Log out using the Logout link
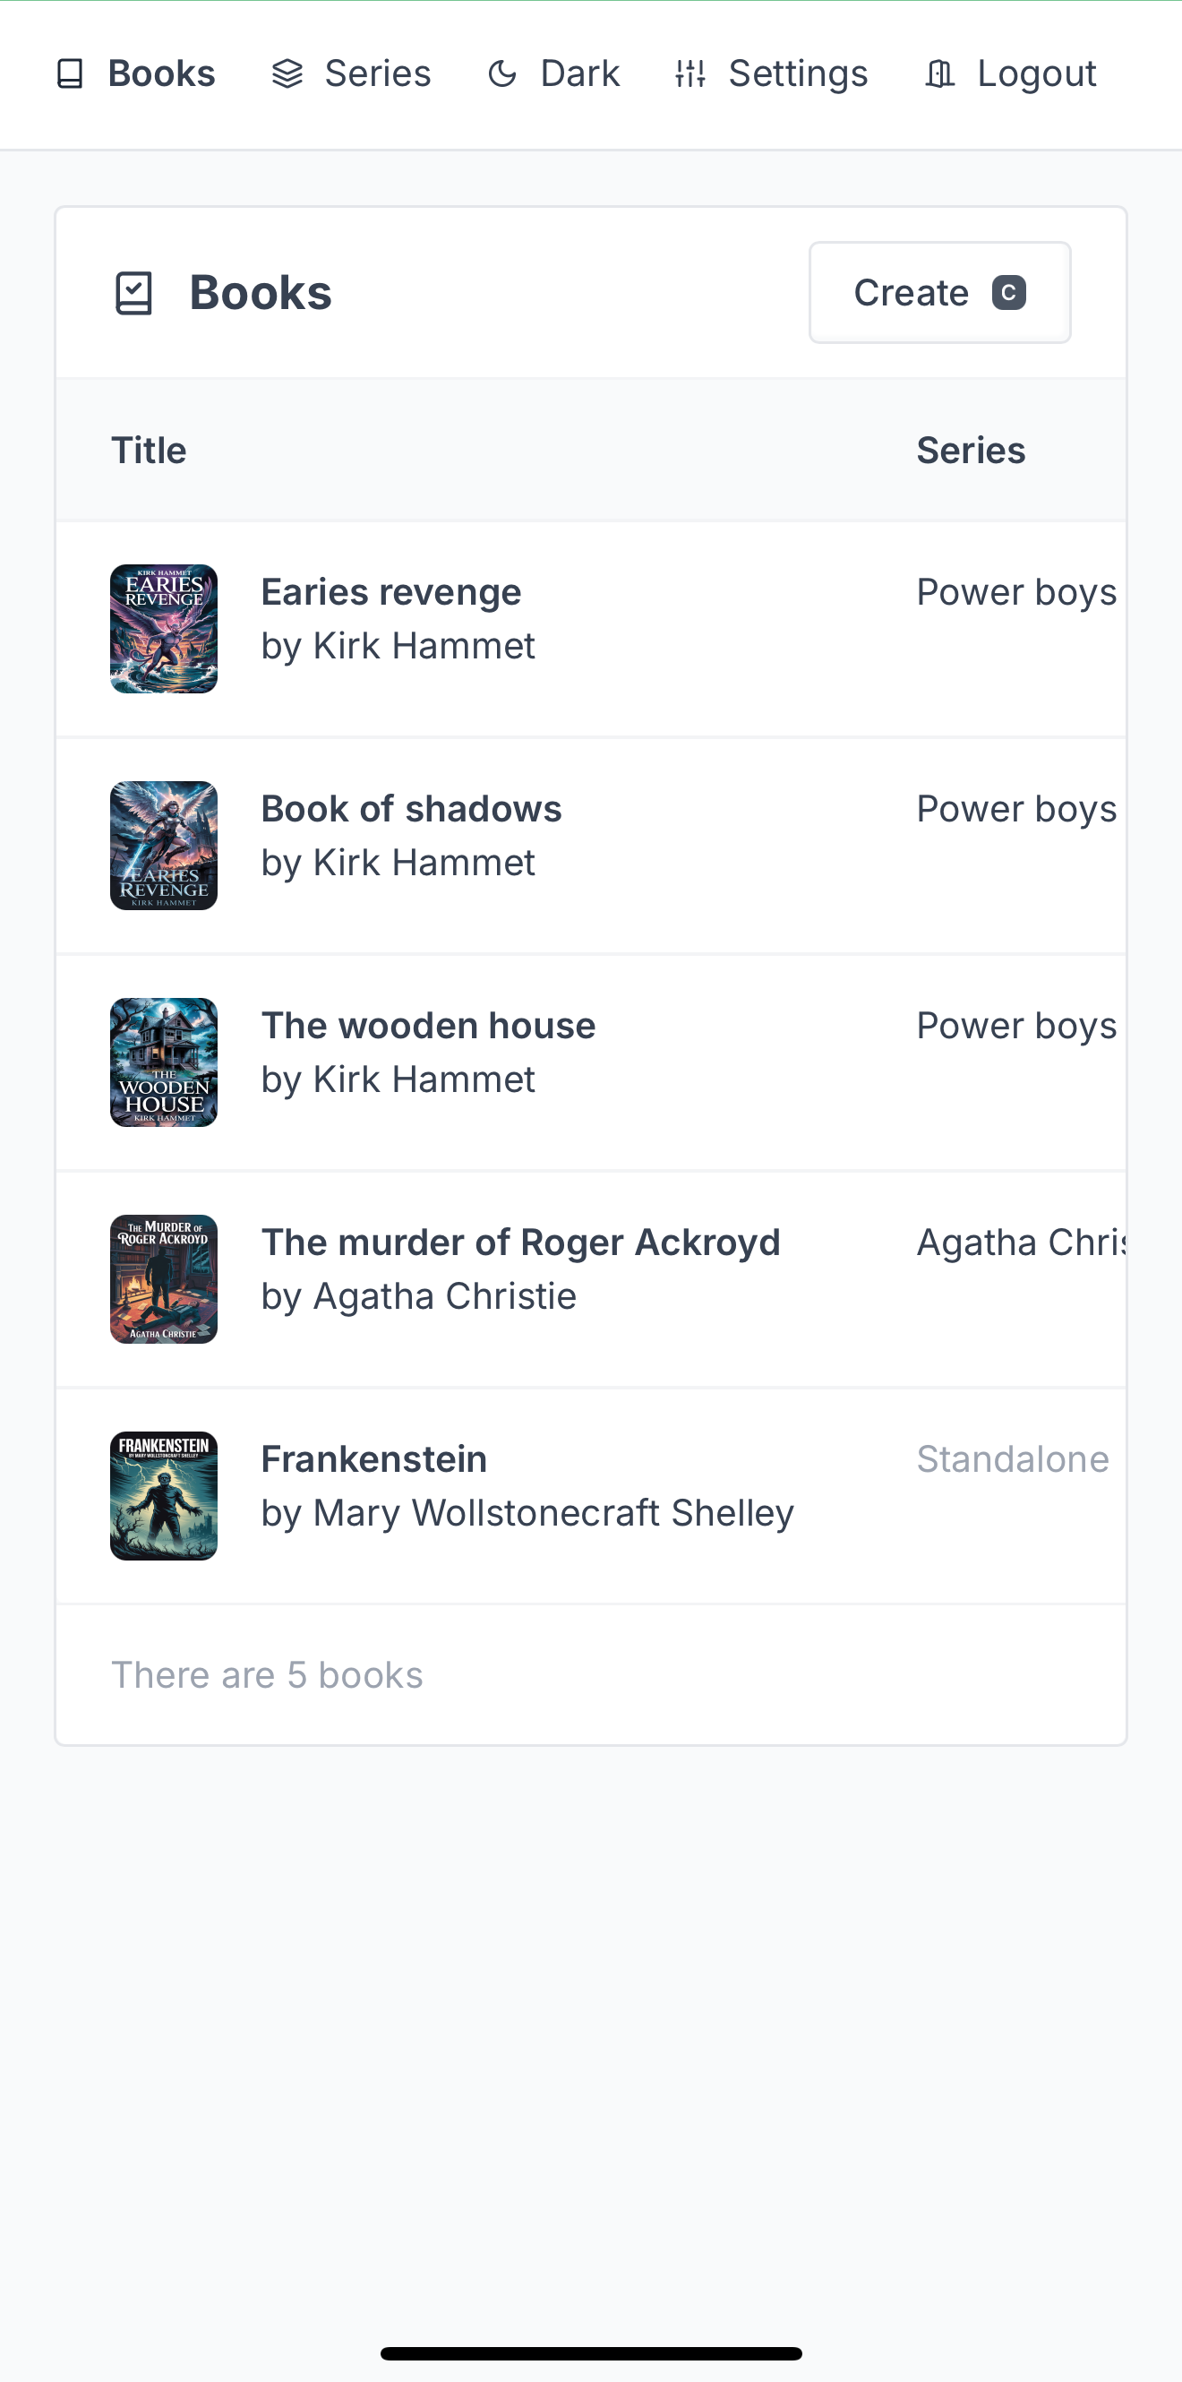This screenshot has width=1182, height=2382. pyautogui.click(x=1010, y=74)
